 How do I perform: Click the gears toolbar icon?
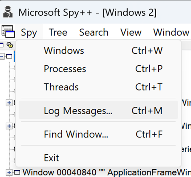[10, 45]
